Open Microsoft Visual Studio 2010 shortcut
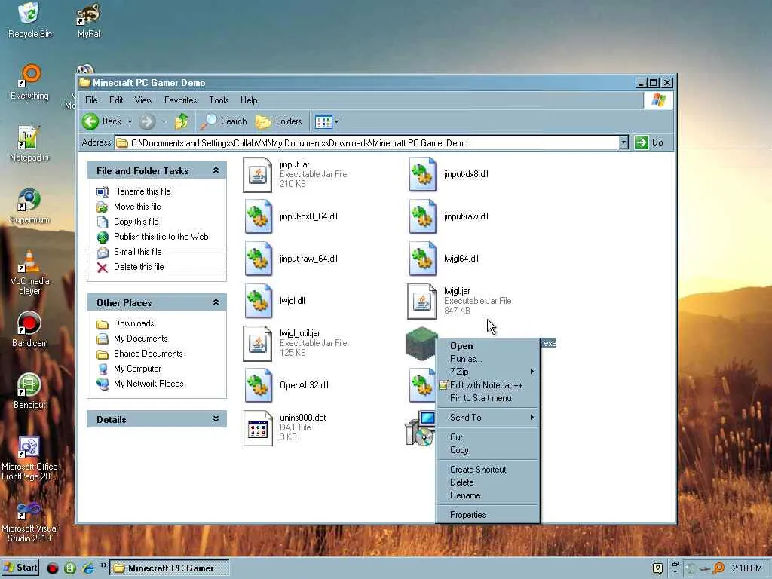Viewport: 772px width, 579px height. [x=29, y=520]
